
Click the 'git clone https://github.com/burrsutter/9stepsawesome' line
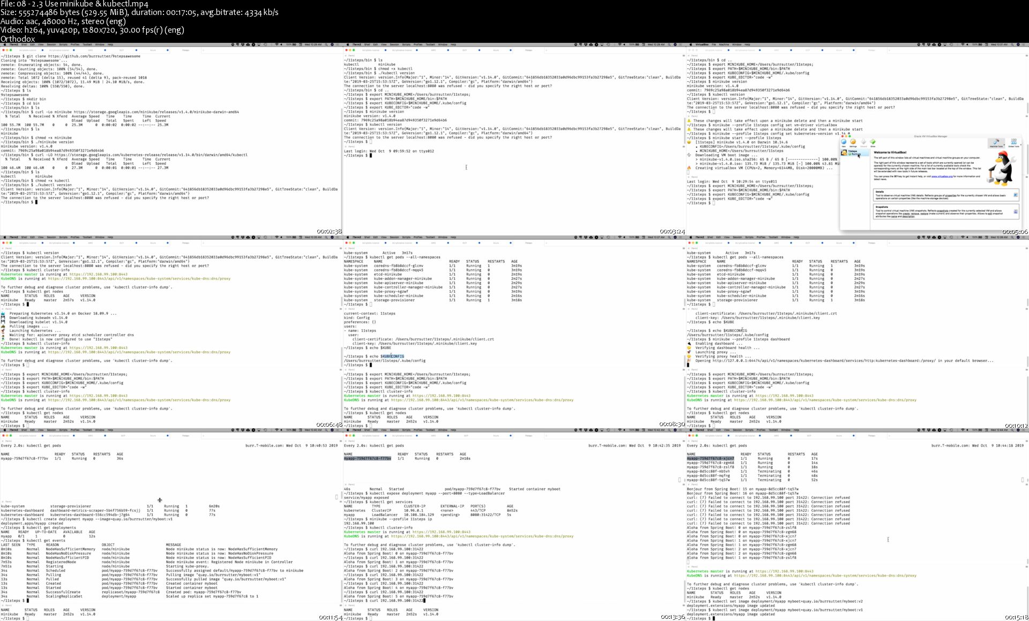pos(71,56)
